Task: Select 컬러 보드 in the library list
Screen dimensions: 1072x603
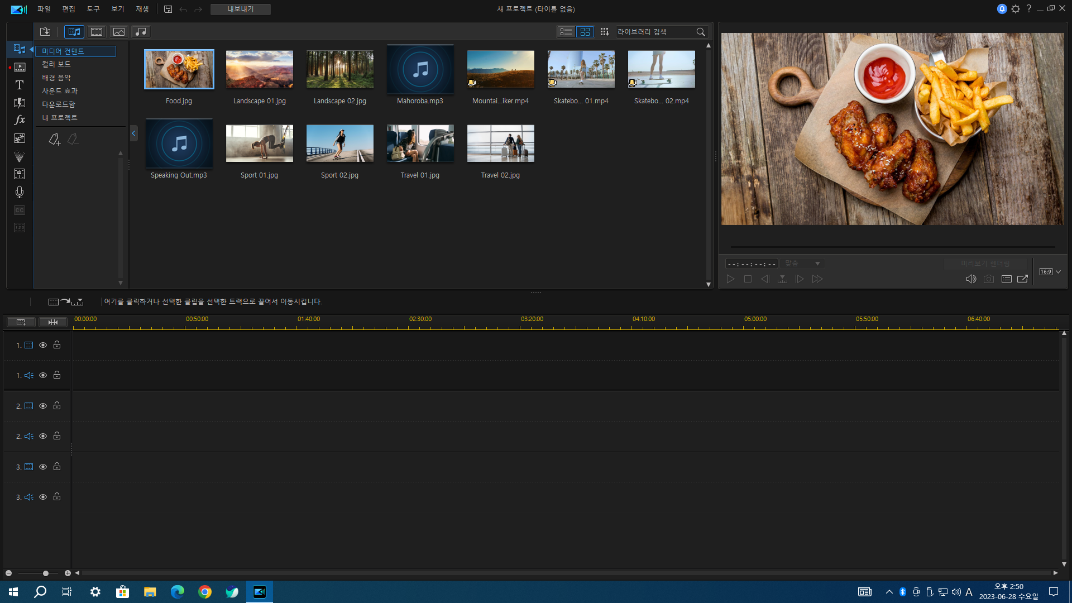Action: (56, 64)
